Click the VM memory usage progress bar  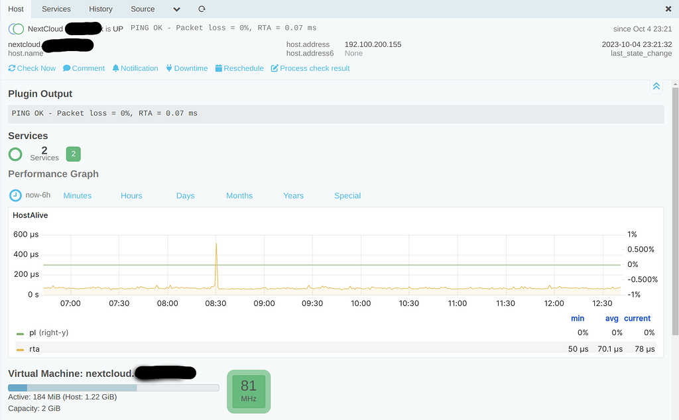tap(113, 388)
